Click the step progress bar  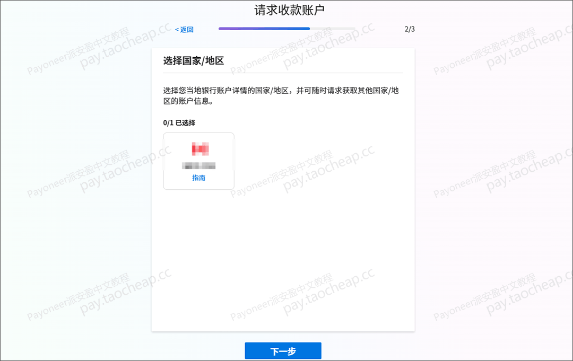click(x=287, y=29)
